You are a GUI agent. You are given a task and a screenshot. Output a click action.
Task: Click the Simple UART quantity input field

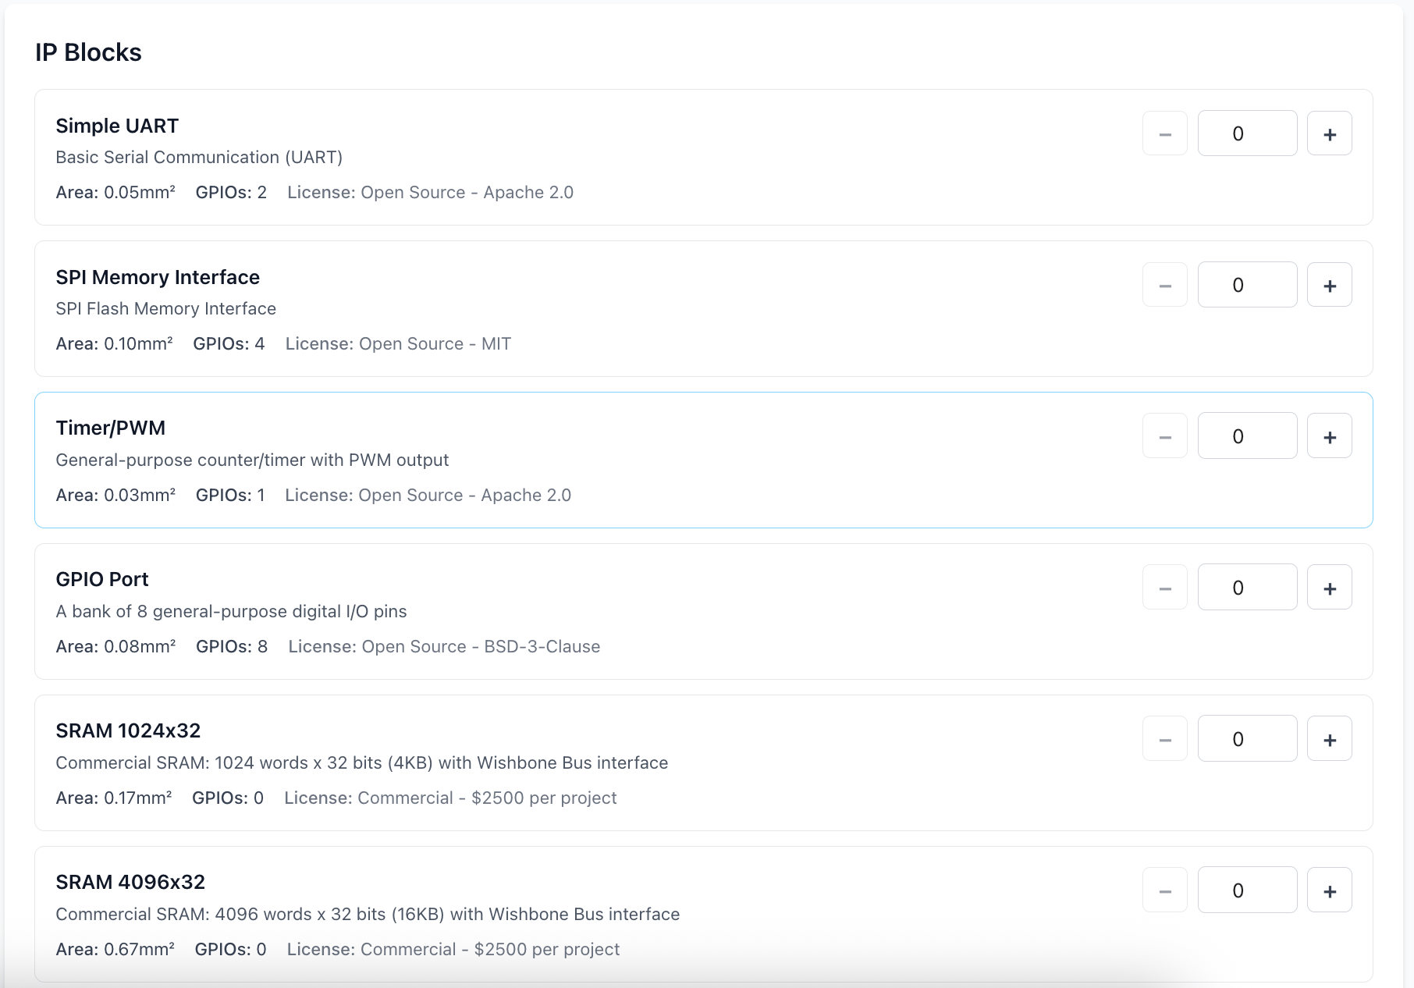1246,134
